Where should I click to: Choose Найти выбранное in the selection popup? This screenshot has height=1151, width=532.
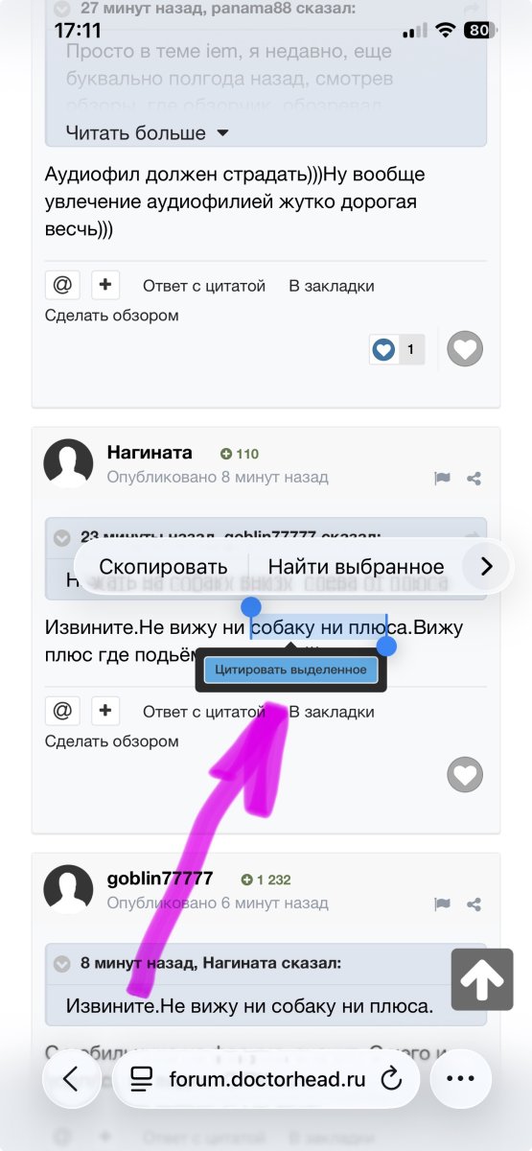(356, 567)
